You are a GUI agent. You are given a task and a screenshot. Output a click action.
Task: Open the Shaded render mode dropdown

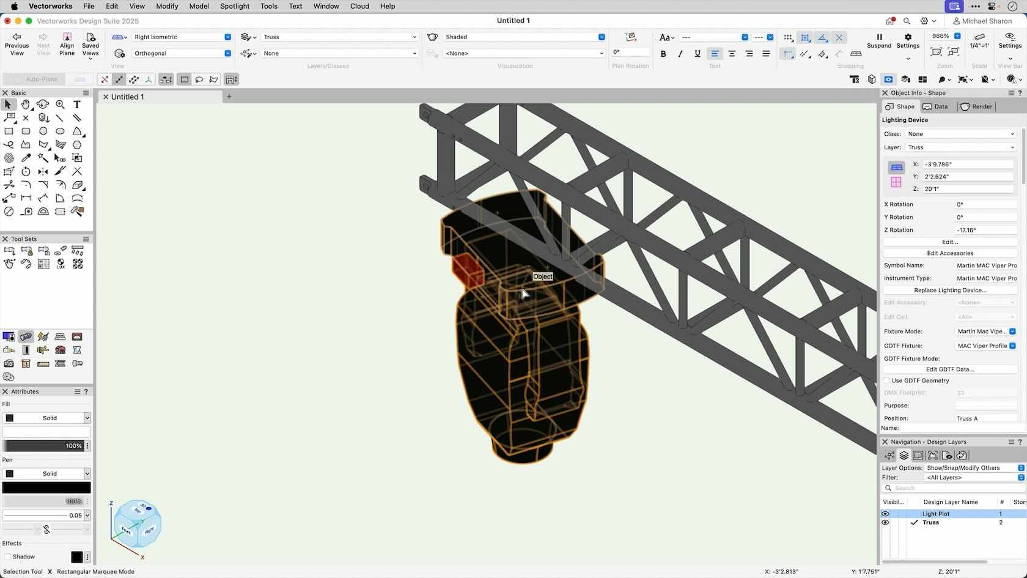pos(524,37)
